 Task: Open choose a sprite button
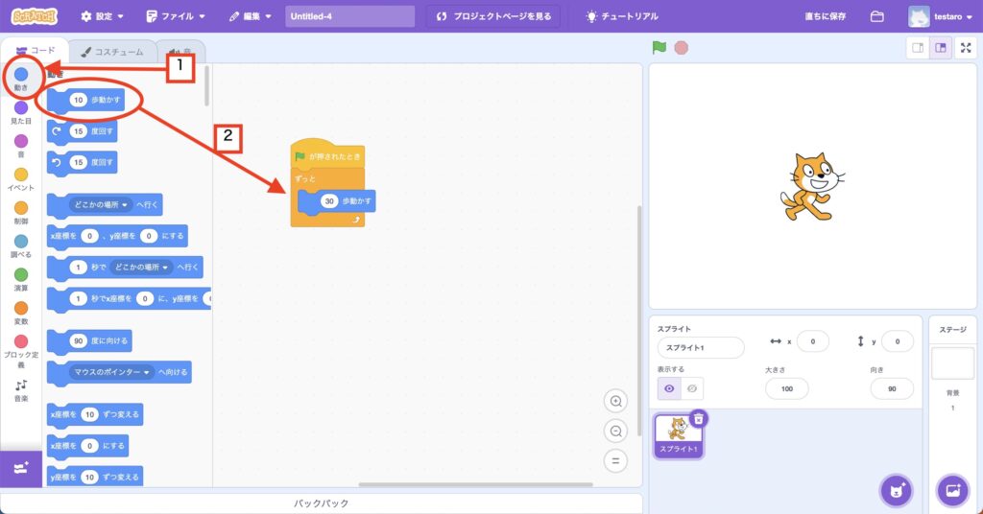click(897, 490)
